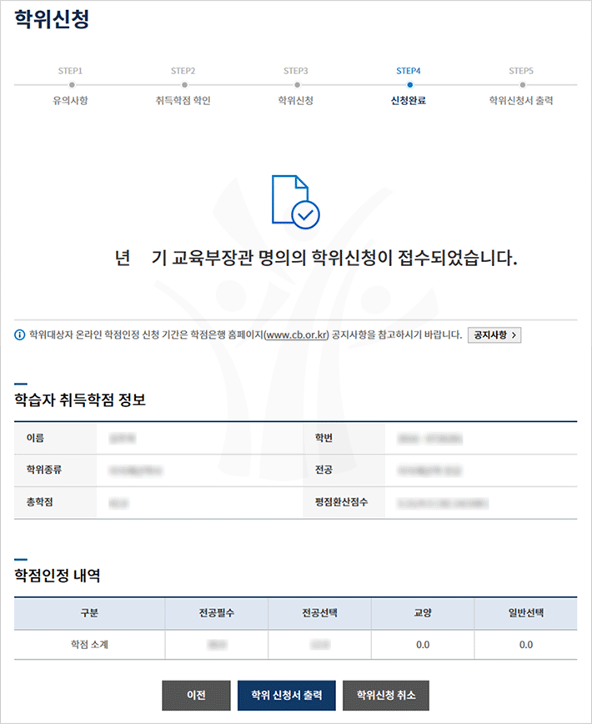The height and width of the screenshot is (724, 592).
Task: Click the 학위신청 page title
Action: [52, 20]
